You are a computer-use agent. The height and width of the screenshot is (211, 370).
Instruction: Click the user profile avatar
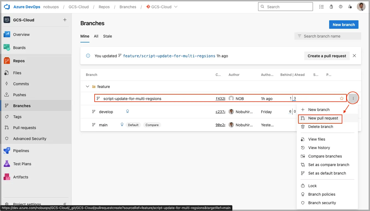[x=361, y=7]
